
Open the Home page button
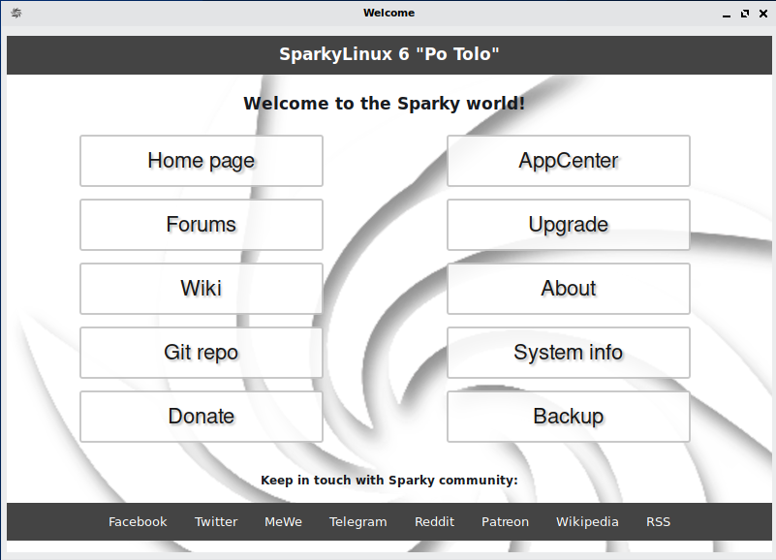pyautogui.click(x=201, y=161)
